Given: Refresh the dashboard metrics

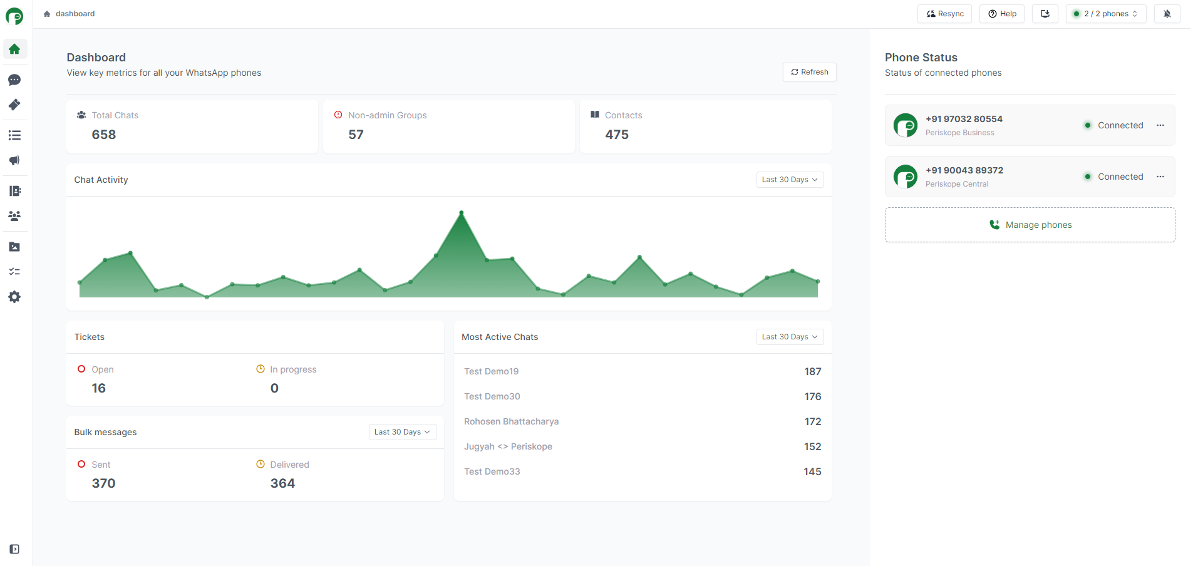Looking at the screenshot, I should tap(808, 71).
